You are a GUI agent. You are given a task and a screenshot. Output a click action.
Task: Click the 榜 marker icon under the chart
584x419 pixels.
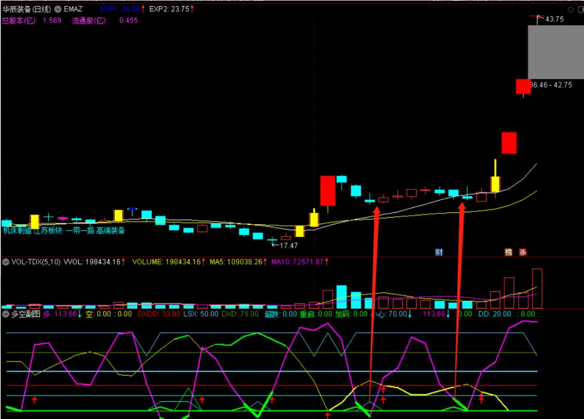click(508, 252)
